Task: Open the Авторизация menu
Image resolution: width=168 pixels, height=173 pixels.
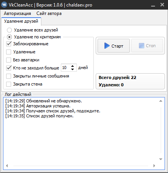Action: 17,13
